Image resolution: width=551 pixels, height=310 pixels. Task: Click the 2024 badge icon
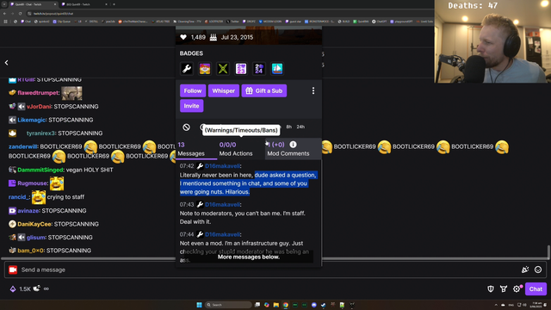(x=259, y=69)
